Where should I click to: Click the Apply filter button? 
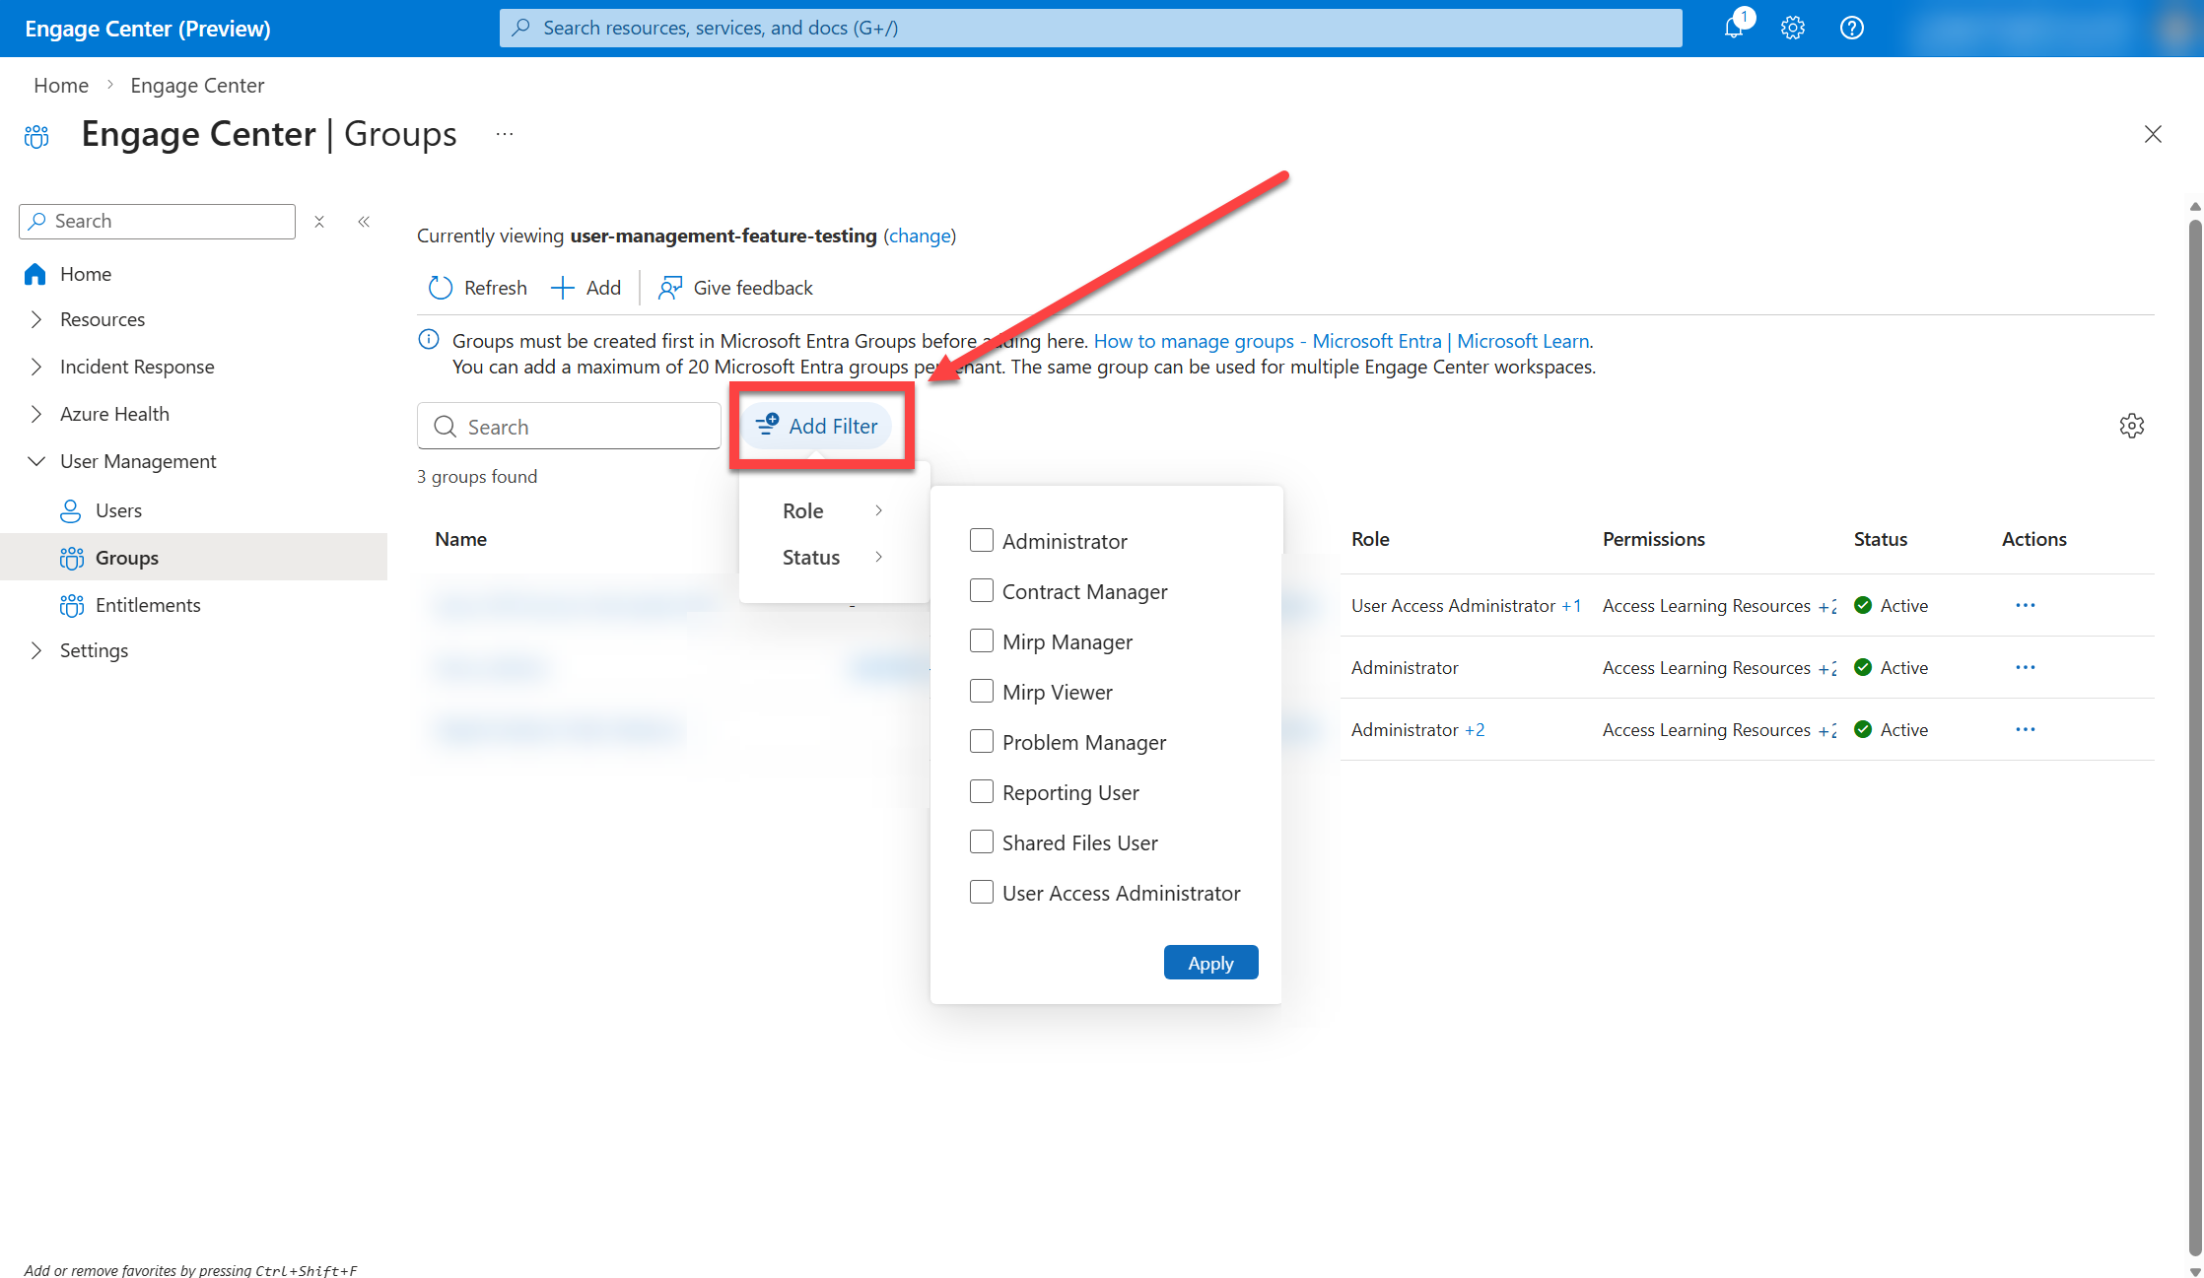(1210, 963)
